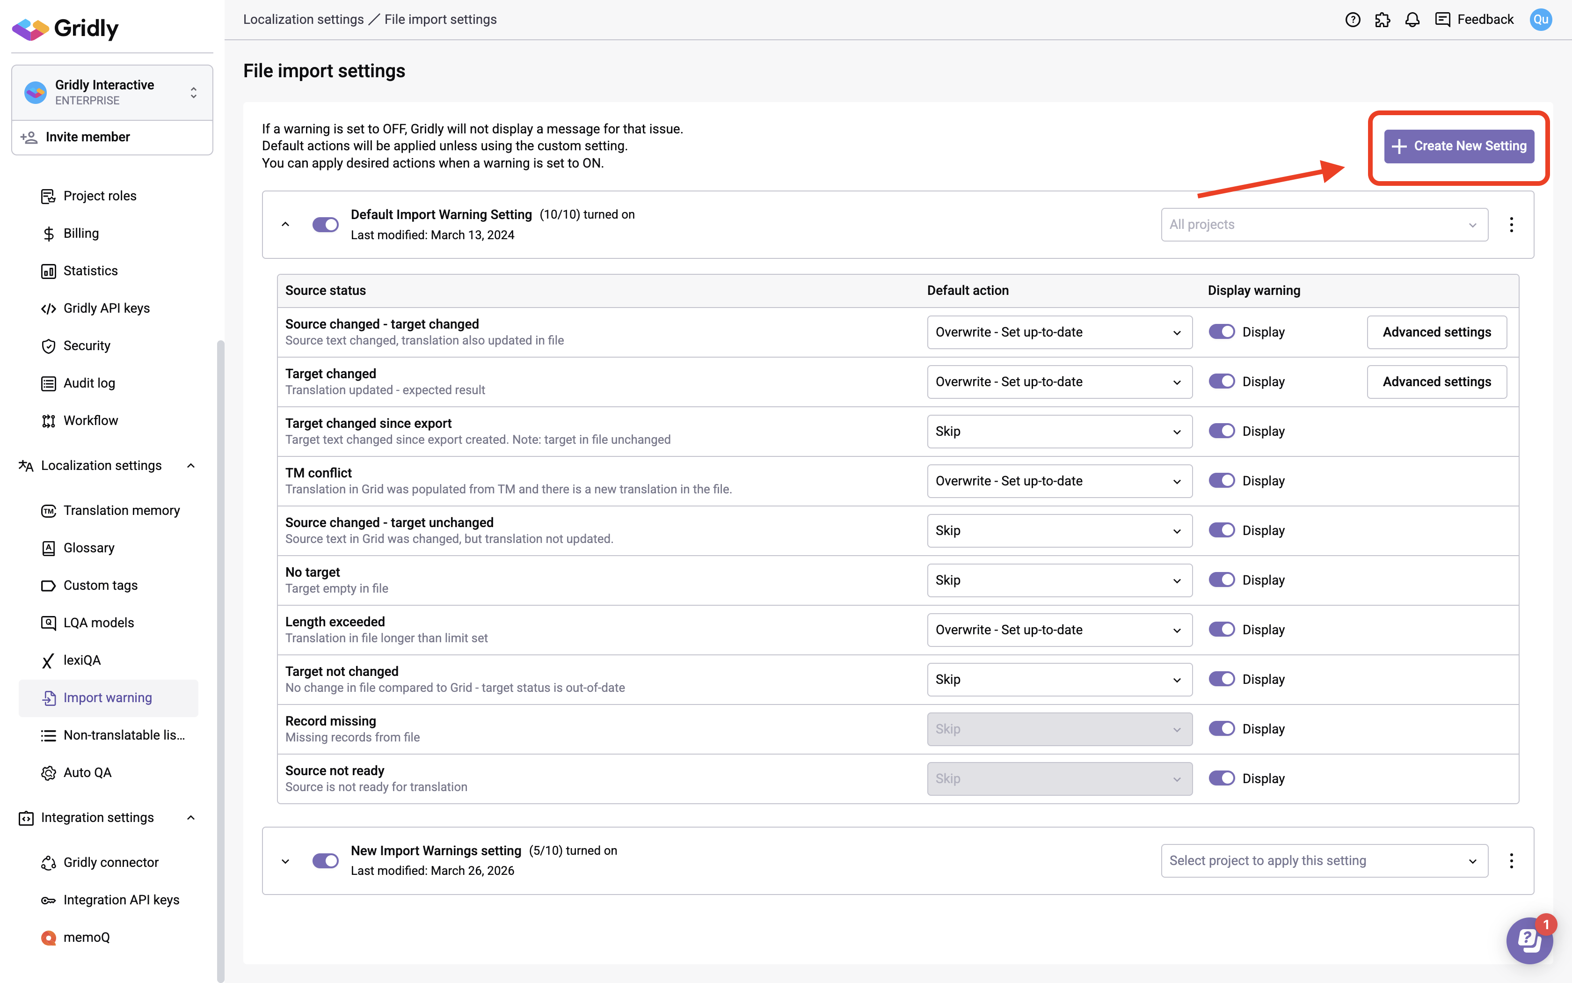Click the Create New Setting button
The image size is (1572, 983).
[1459, 146]
